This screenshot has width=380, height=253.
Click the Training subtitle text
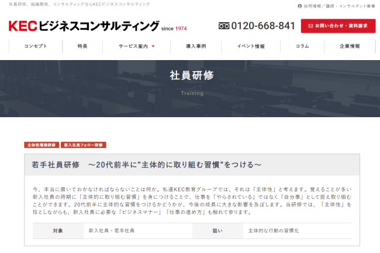192,93
